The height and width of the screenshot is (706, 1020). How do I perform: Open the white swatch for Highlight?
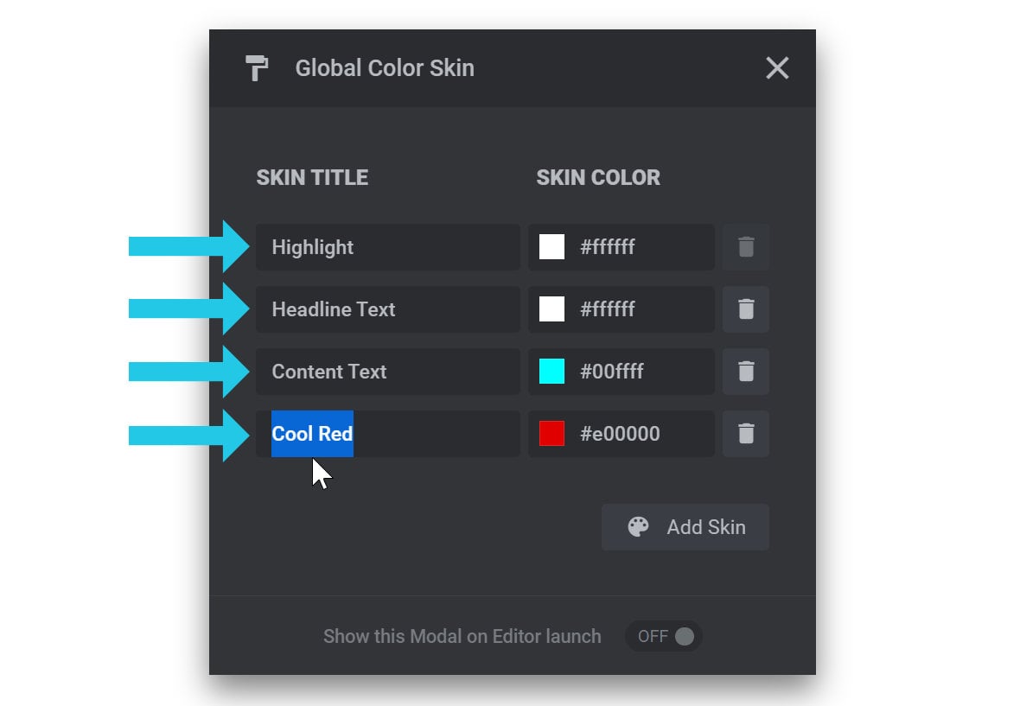pyautogui.click(x=551, y=247)
